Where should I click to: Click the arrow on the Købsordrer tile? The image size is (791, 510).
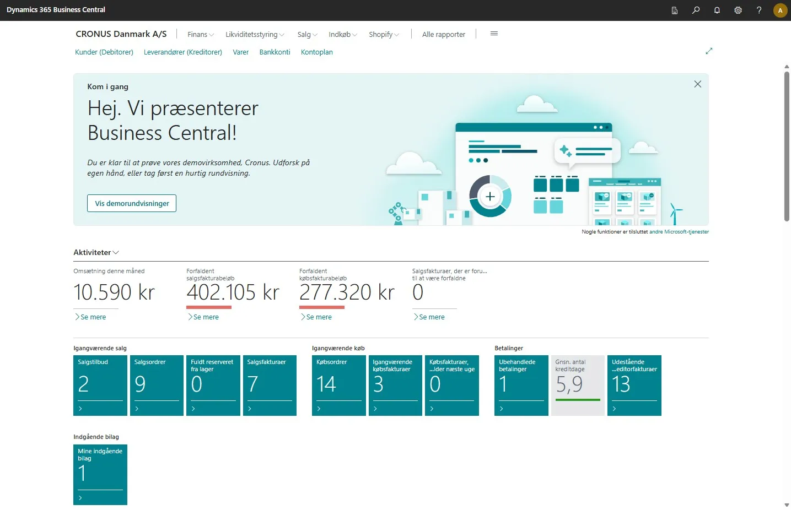click(x=319, y=409)
